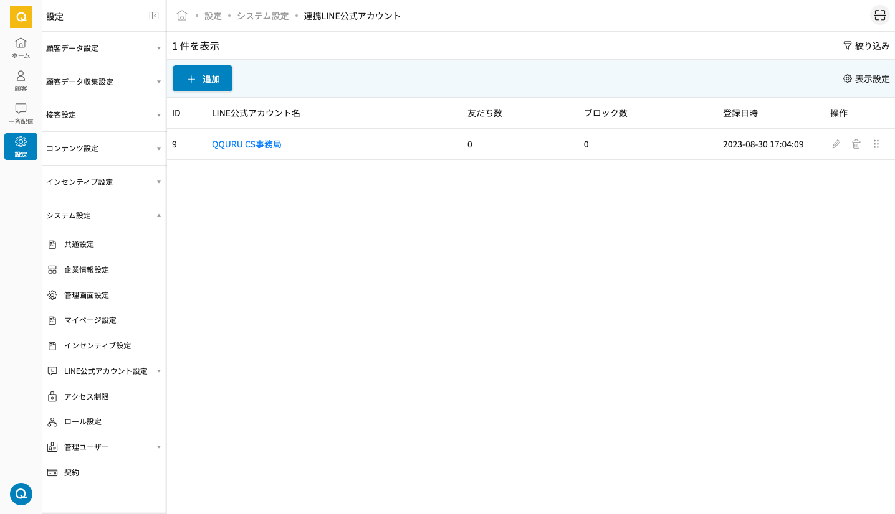Expand the 顧客データ設定 section
895x514 pixels.
[x=103, y=48]
